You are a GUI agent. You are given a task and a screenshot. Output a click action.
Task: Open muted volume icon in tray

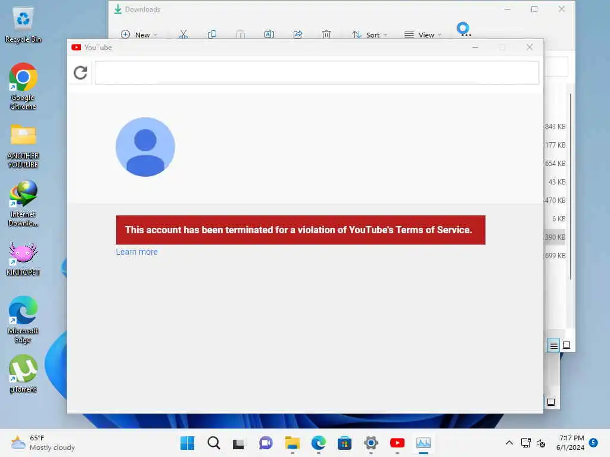pyautogui.click(x=541, y=443)
